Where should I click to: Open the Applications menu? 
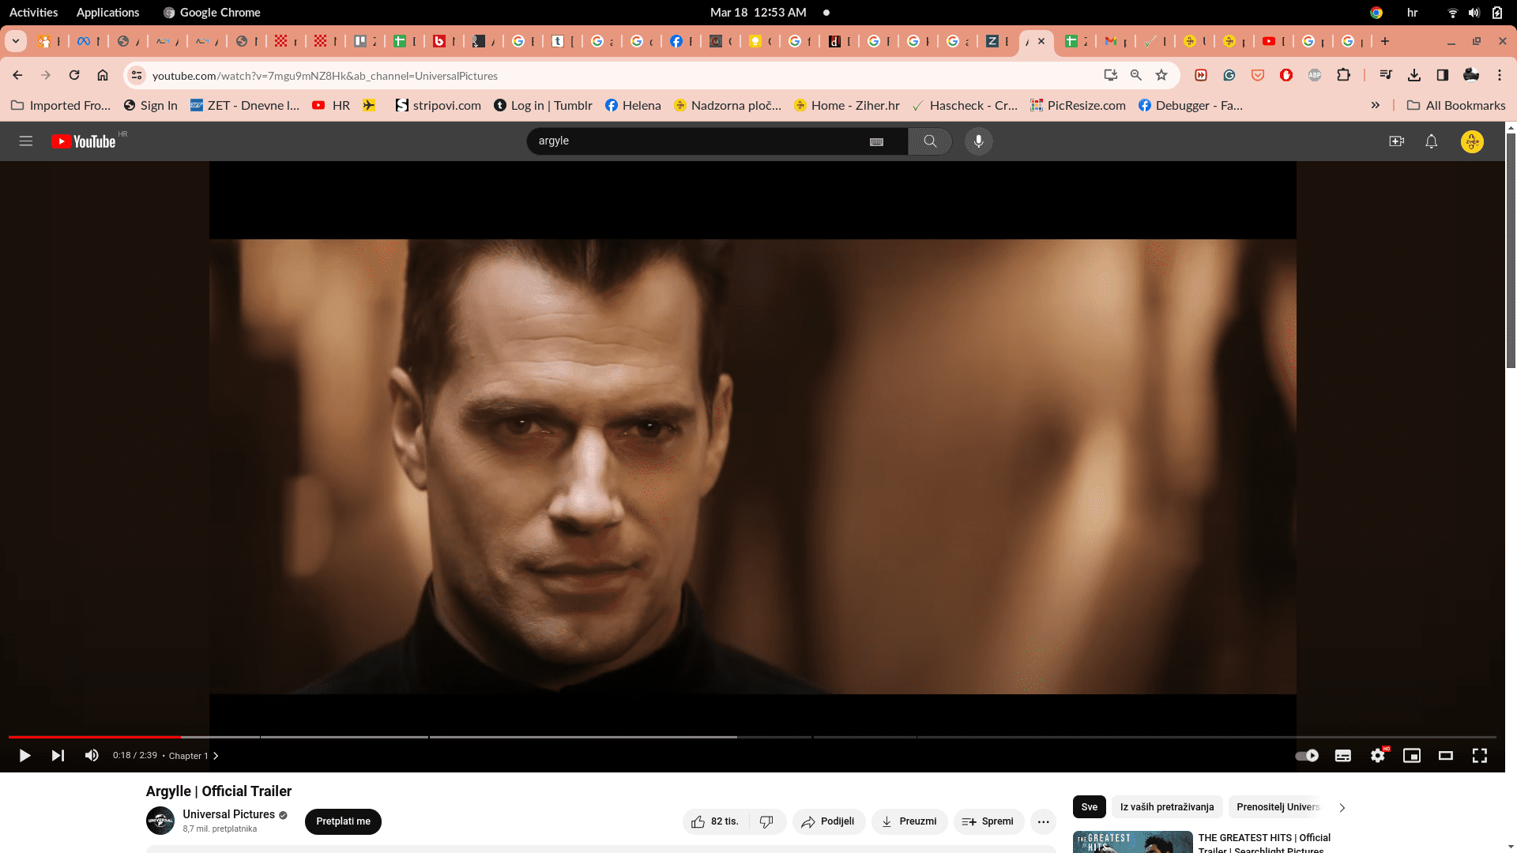click(107, 13)
